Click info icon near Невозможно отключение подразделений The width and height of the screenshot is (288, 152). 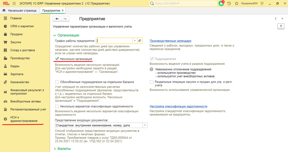[151, 69]
